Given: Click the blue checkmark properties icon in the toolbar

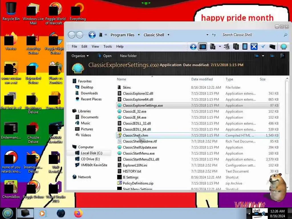Looking at the screenshot, I should (x=263, y=46).
